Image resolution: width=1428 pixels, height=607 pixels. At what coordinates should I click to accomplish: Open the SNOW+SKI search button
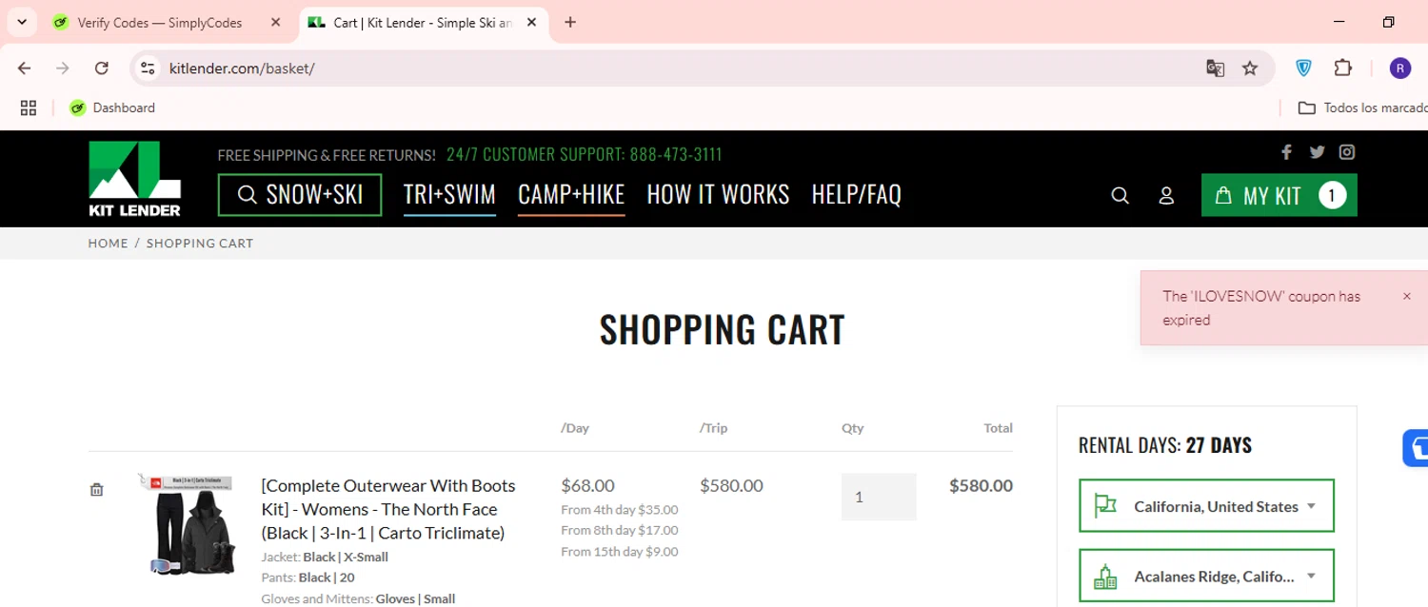tap(300, 195)
